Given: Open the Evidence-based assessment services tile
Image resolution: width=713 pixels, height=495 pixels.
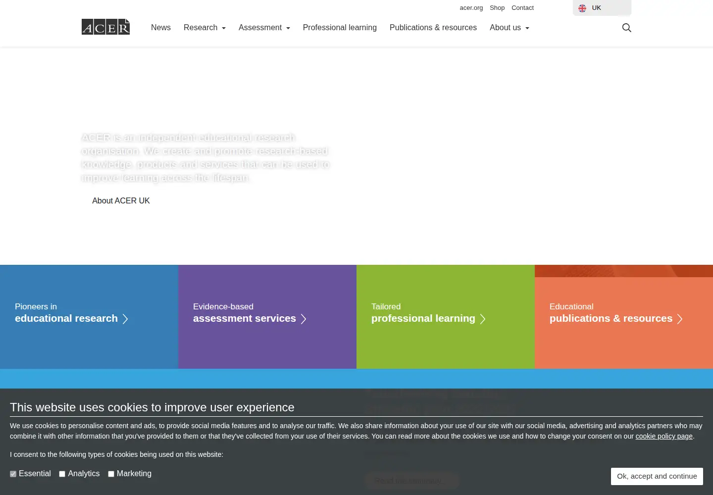Looking at the screenshot, I should click(x=267, y=317).
